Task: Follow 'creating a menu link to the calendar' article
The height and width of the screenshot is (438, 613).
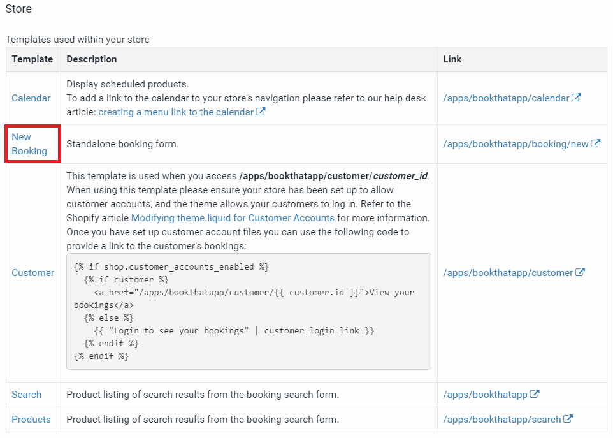Action: click(176, 112)
